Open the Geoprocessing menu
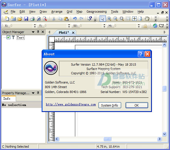 (96, 12)
